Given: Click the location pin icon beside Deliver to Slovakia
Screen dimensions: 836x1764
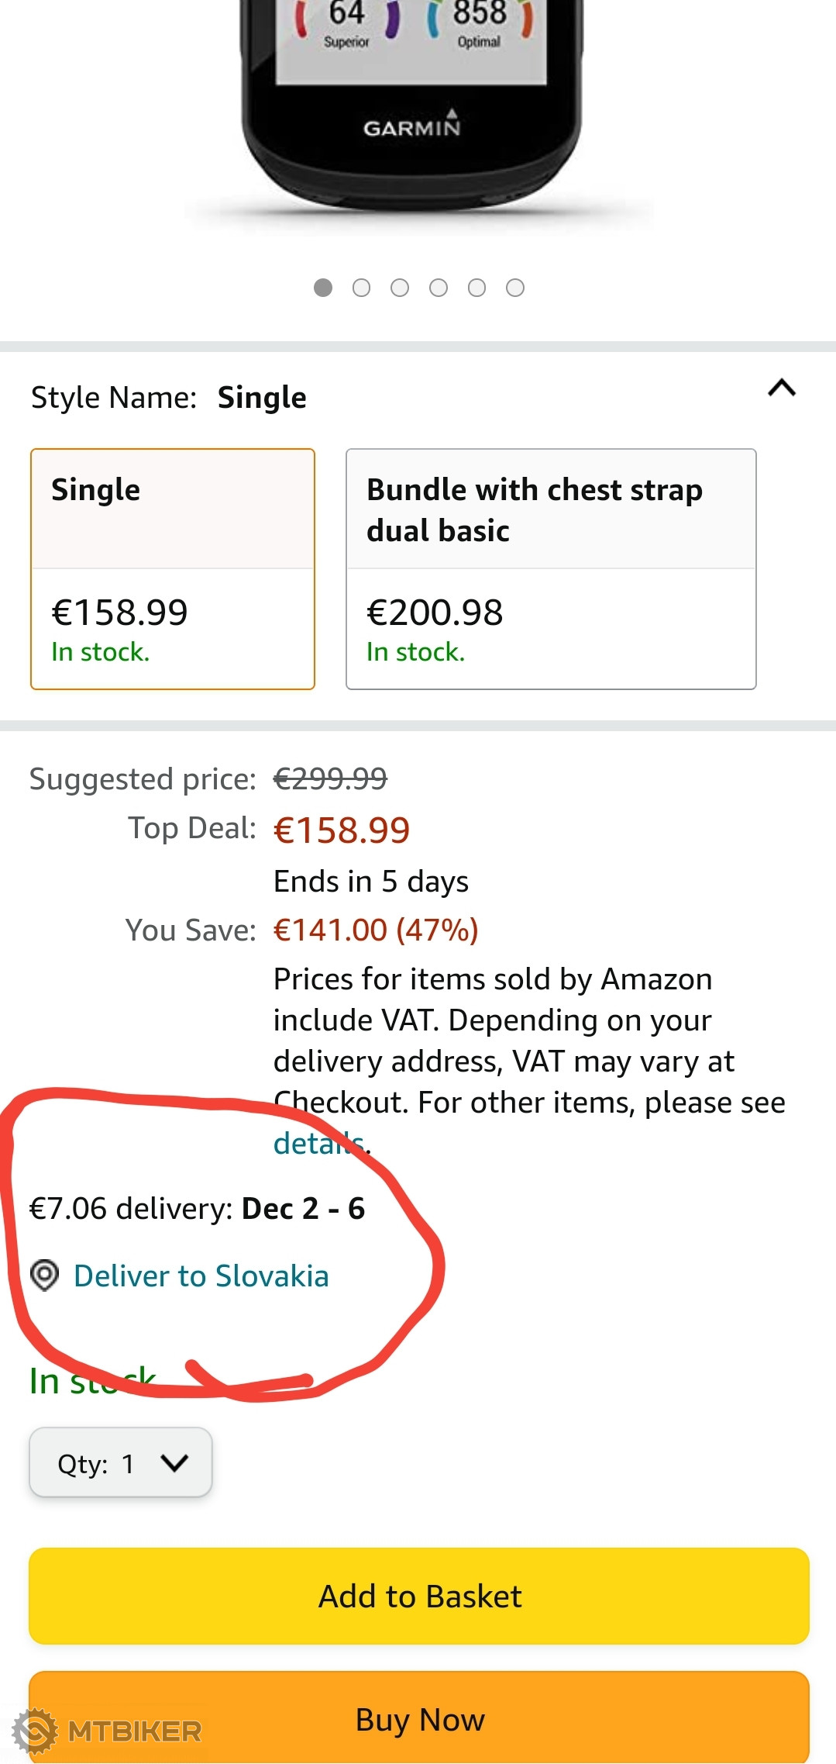Looking at the screenshot, I should pos(44,1276).
